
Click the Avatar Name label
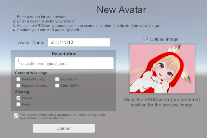(x=31, y=43)
